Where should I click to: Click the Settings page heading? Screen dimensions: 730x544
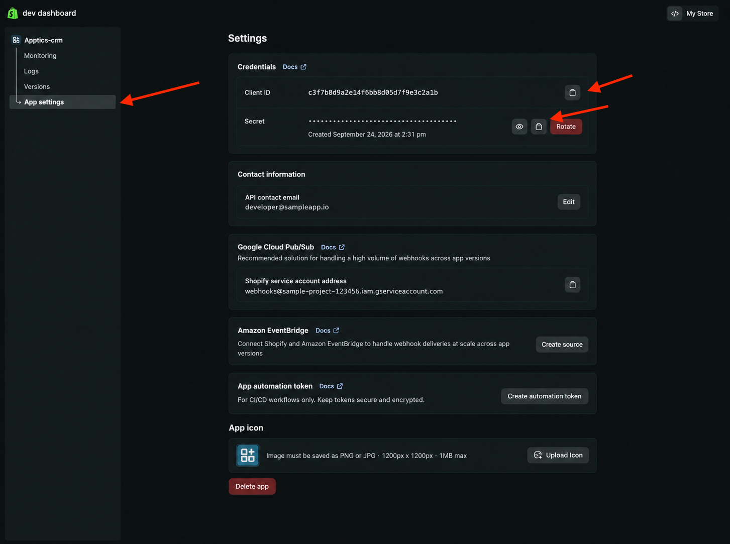tap(247, 38)
